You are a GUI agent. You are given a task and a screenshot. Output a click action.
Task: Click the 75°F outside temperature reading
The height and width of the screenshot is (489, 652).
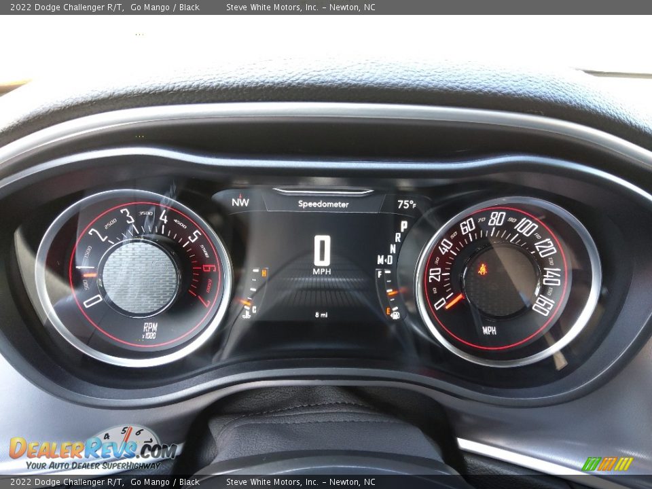(x=406, y=204)
